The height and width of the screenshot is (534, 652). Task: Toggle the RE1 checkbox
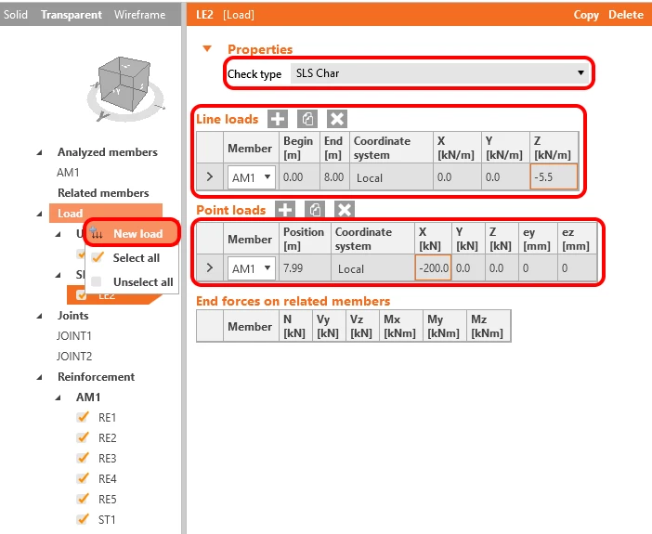[x=83, y=417]
